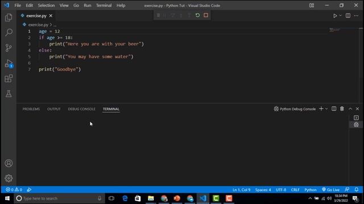Restart the debug session

point(197,15)
